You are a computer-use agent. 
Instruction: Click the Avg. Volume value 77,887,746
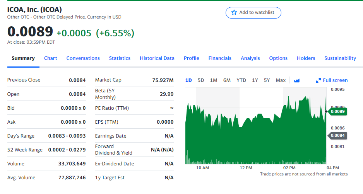72,178
